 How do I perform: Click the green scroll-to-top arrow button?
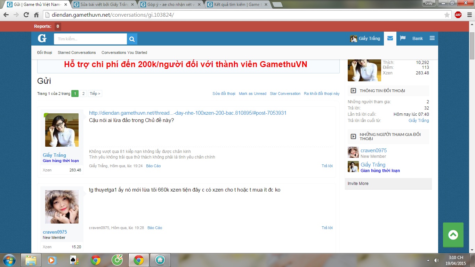[453, 235]
